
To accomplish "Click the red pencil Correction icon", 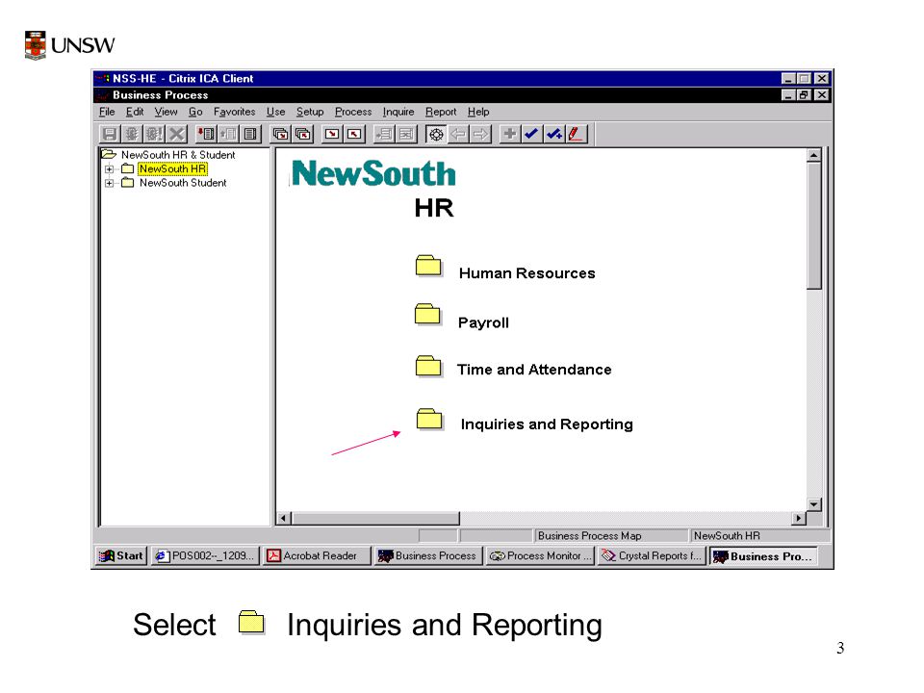I will coord(576,134).
